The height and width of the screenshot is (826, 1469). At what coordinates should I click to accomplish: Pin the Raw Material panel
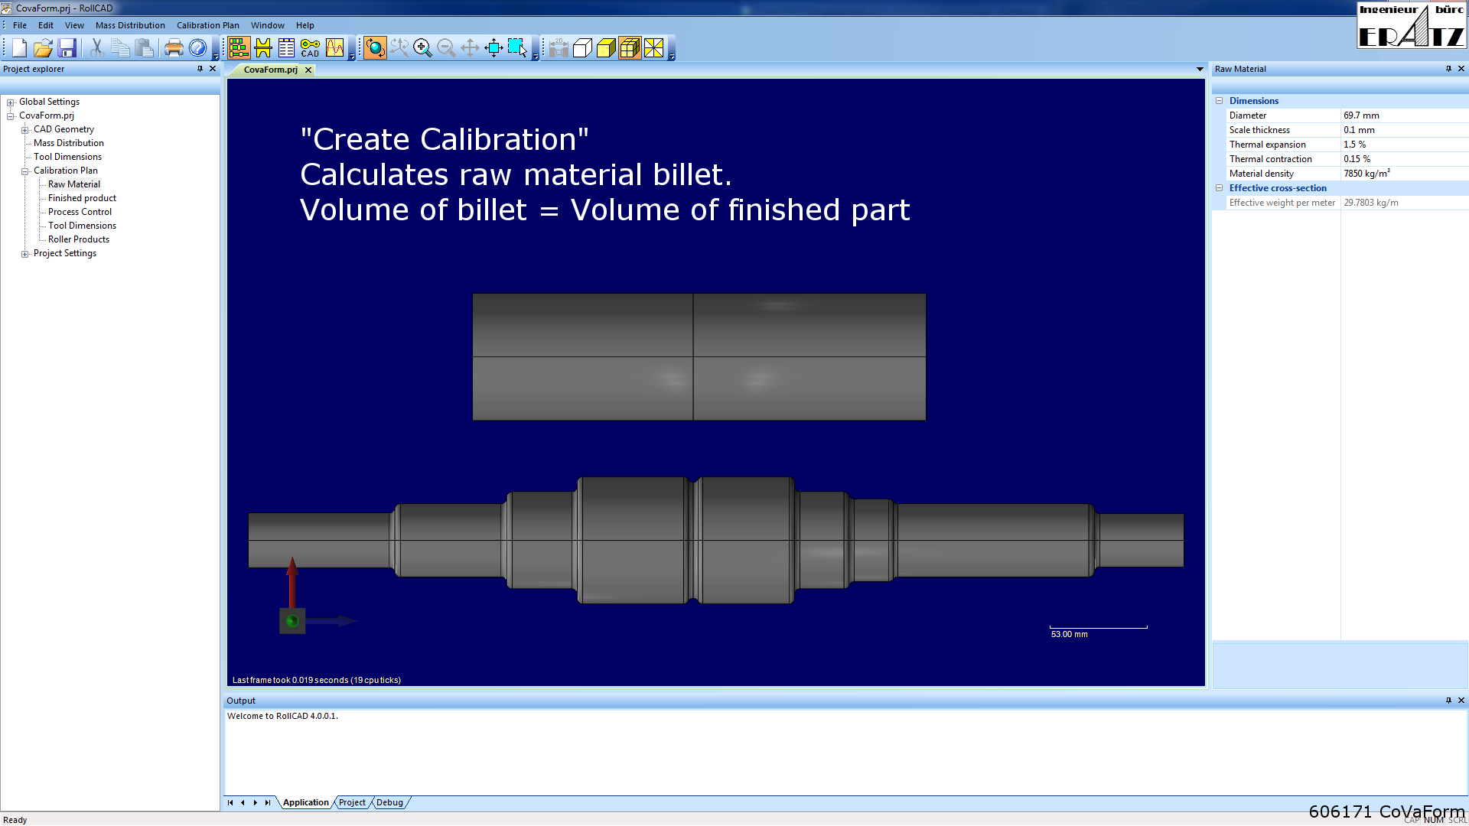click(1448, 69)
